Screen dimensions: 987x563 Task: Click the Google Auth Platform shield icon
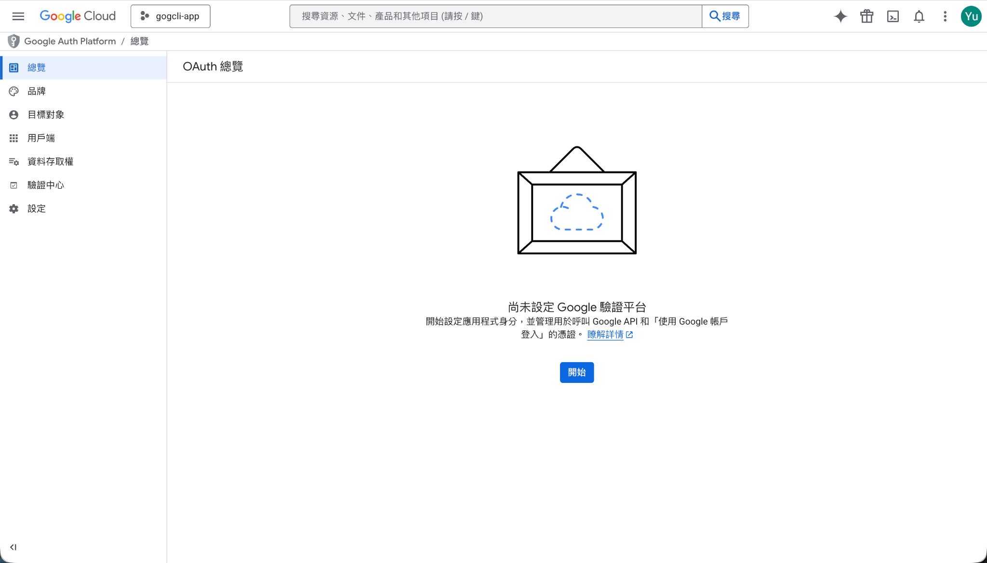pos(13,41)
